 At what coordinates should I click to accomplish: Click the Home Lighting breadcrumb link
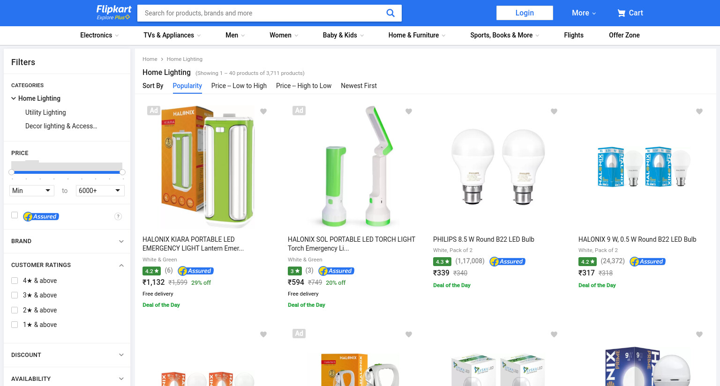pyautogui.click(x=185, y=59)
